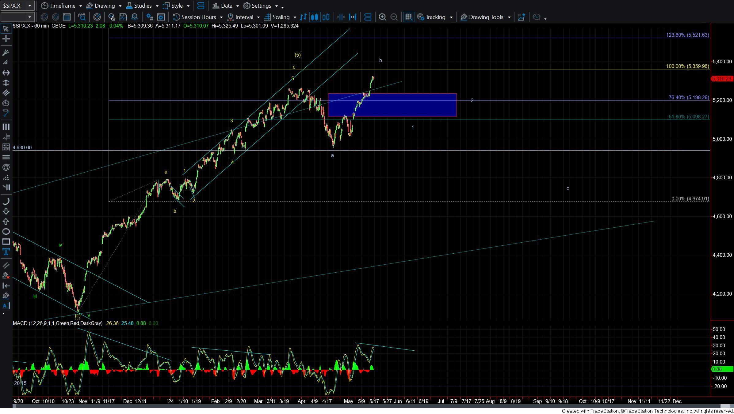This screenshot has width=734, height=414.
Task: Expand the Studies dropdown arrow
Action: [x=157, y=6]
